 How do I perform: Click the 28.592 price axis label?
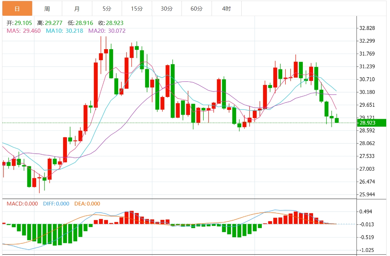click(367, 130)
